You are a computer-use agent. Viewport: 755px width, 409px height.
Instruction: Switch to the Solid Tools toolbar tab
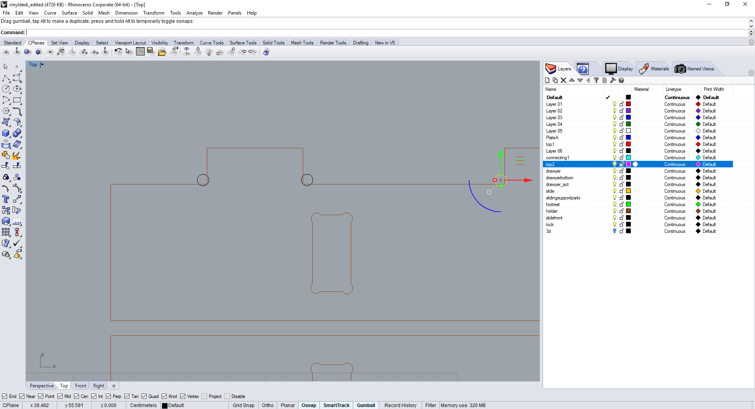coord(273,43)
